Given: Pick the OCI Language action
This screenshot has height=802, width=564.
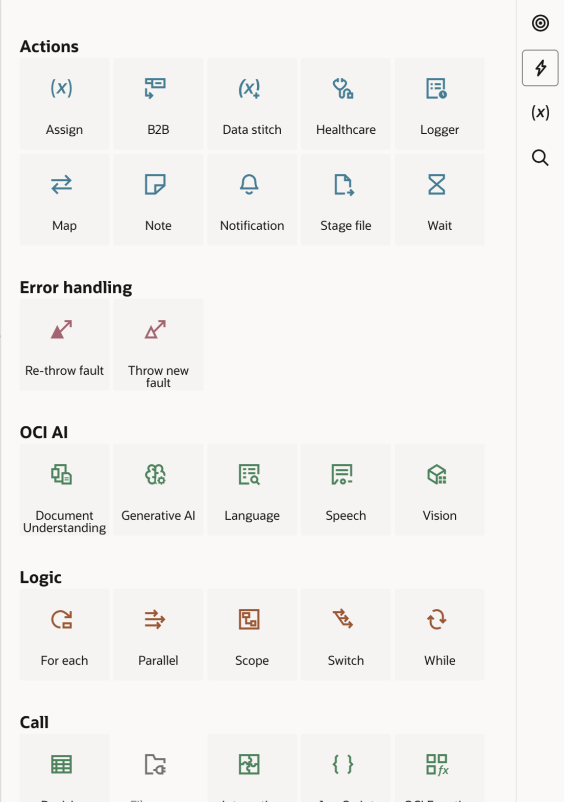Looking at the screenshot, I should pyautogui.click(x=252, y=490).
